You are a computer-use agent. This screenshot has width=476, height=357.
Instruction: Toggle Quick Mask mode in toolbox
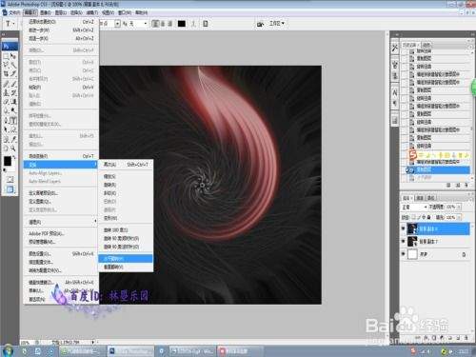10,180
